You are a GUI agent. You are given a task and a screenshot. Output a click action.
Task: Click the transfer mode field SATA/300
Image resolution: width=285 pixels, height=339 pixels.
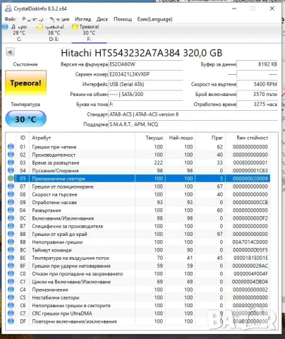(145, 95)
